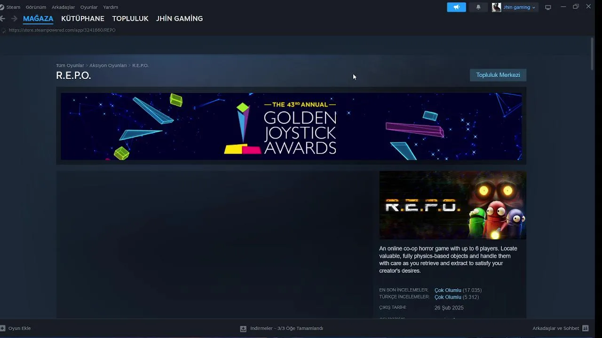Expand the Jhin gaming account dropdown
This screenshot has height=338, width=602.
pos(519,7)
